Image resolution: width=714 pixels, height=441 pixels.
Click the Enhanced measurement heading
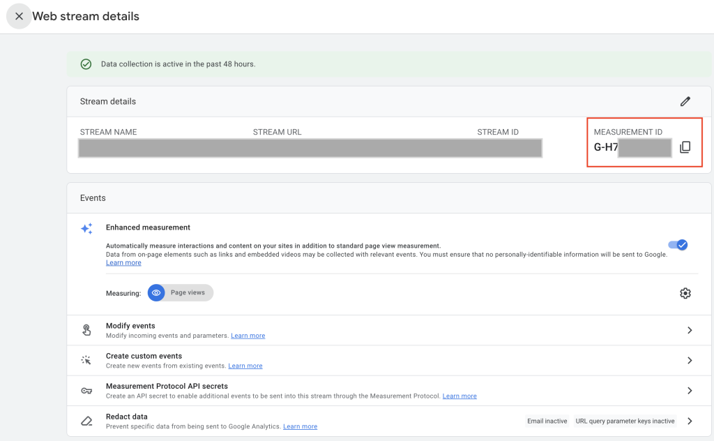[148, 227]
